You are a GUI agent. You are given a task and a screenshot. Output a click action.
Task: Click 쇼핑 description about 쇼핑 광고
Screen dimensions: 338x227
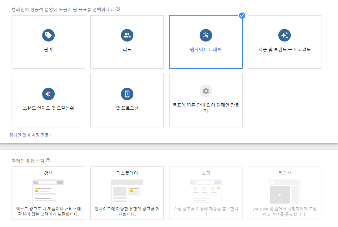tap(206, 211)
